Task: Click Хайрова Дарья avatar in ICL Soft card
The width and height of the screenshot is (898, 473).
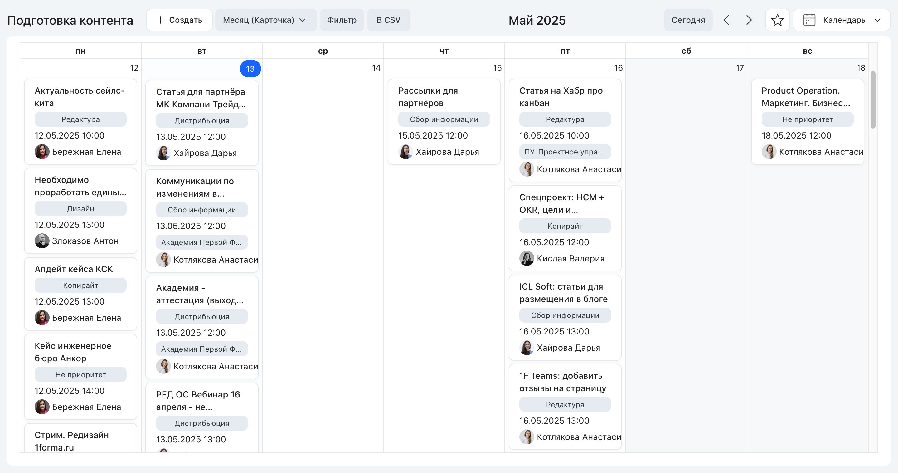Action: (x=527, y=348)
